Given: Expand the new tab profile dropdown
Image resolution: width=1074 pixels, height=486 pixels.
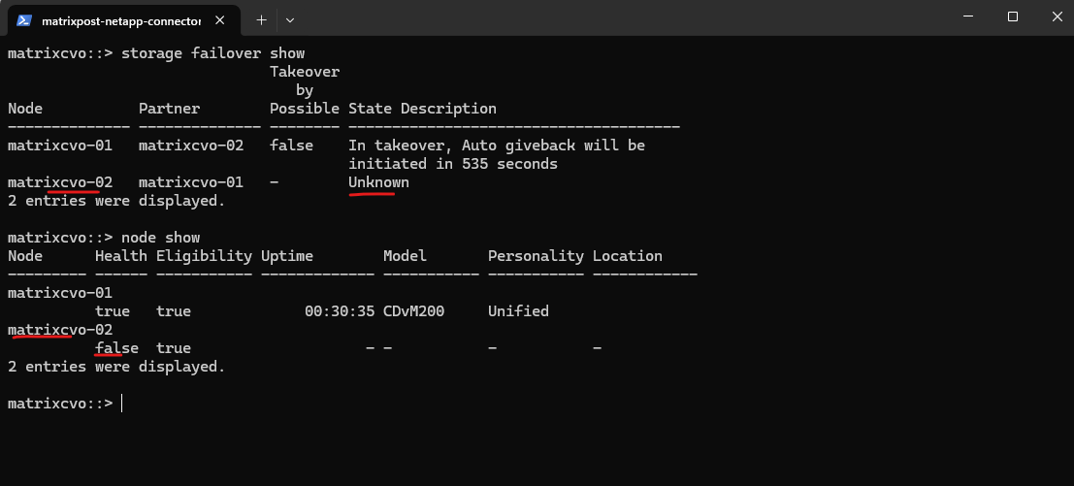Looking at the screenshot, I should point(290,19).
